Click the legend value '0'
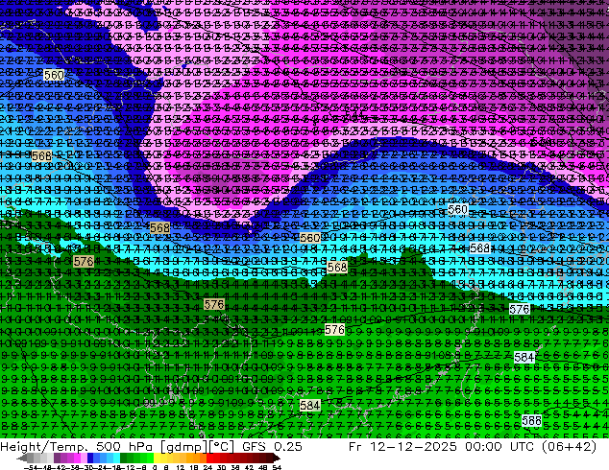The width and height of the screenshot is (609, 470). coord(155,467)
